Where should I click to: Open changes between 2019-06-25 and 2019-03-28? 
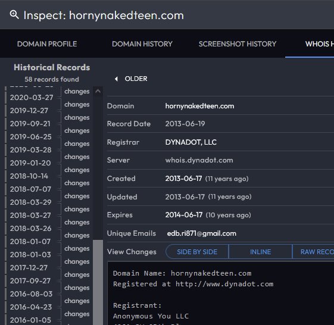77,143
